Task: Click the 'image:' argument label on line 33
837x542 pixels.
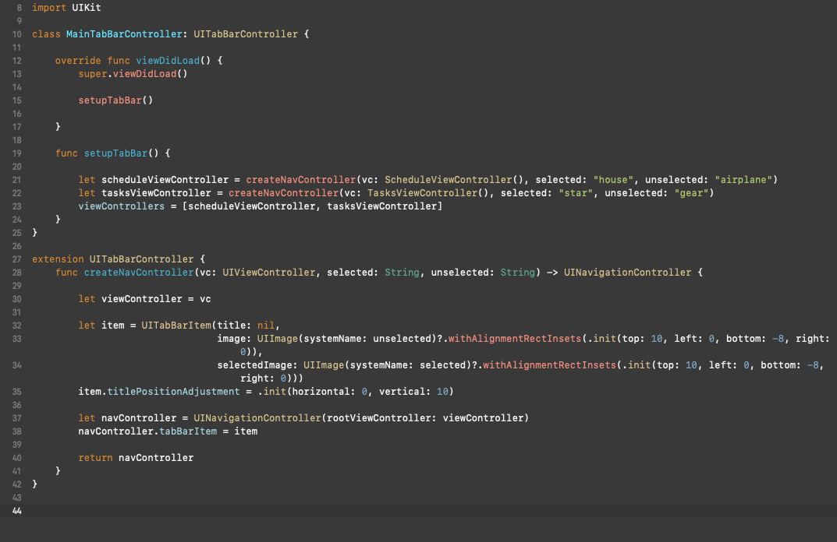Action: tap(234, 339)
